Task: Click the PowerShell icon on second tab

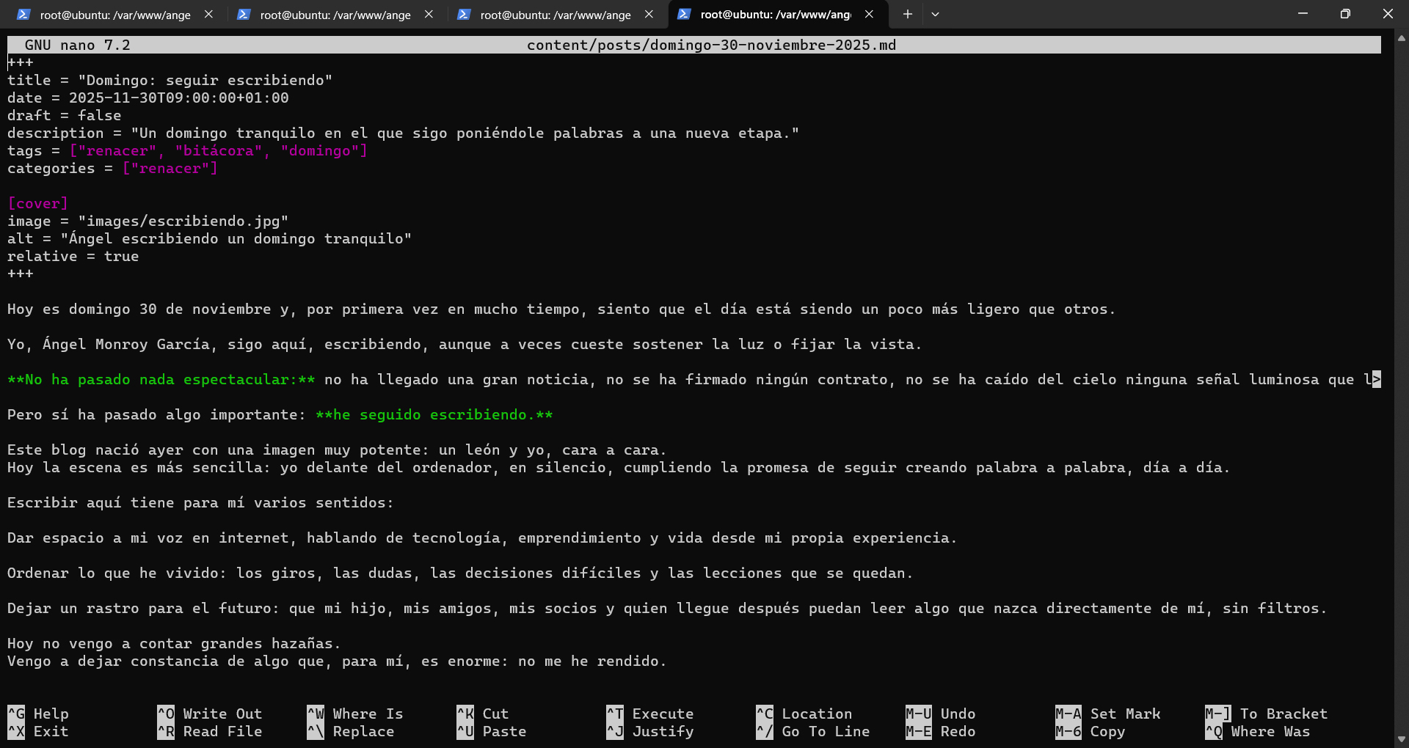Action: (244, 15)
